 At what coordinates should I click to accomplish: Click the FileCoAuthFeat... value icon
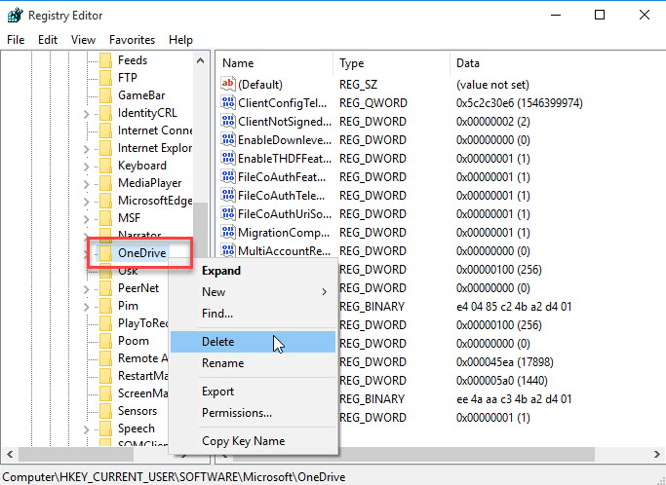pos(228,177)
